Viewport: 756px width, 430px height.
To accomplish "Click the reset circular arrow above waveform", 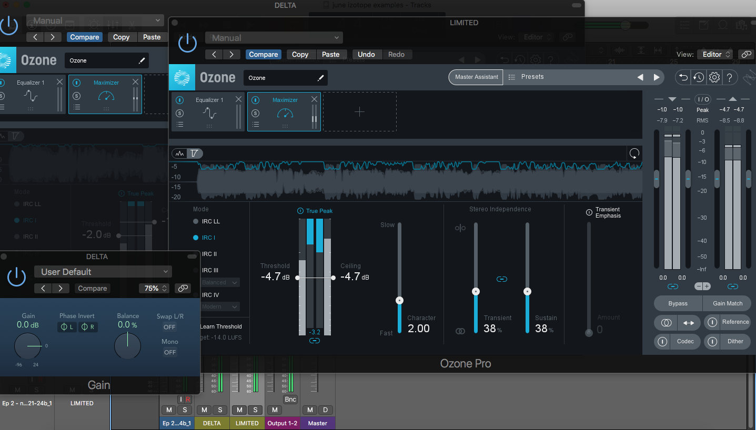I will point(634,153).
